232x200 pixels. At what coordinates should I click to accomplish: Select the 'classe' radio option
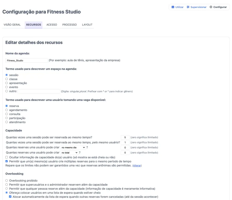(x=7, y=79)
